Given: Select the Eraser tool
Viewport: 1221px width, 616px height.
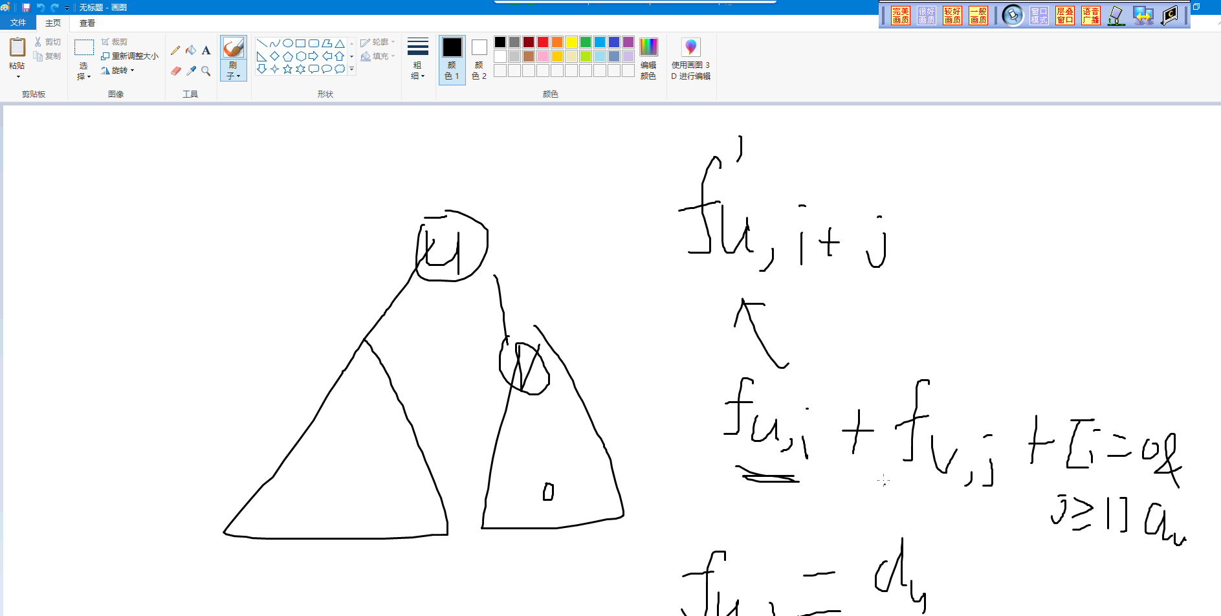Looking at the screenshot, I should 175,71.
